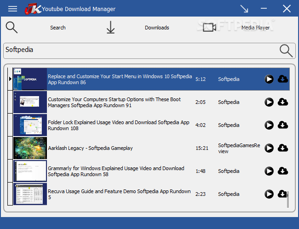Select the Recuva video thumbnail
Image resolution: width=299 pixels, height=229 pixels.
click(30, 194)
